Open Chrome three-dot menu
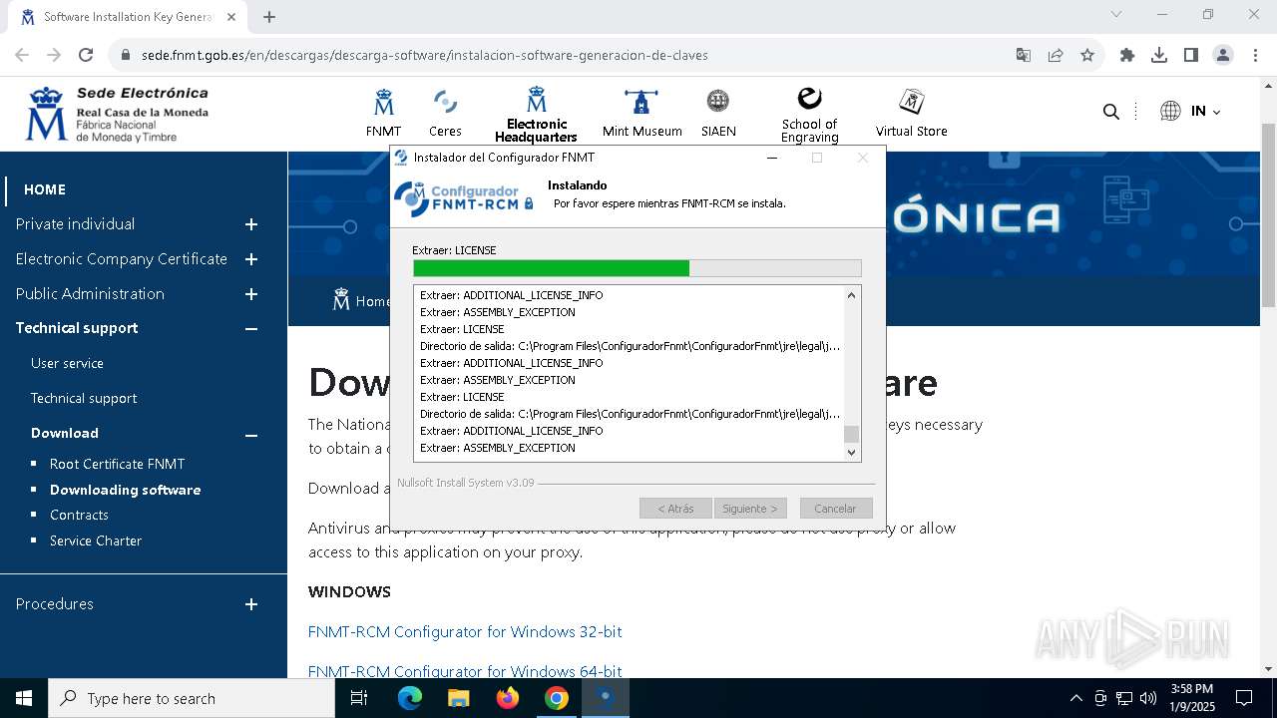This screenshot has width=1277, height=718. [x=1255, y=55]
